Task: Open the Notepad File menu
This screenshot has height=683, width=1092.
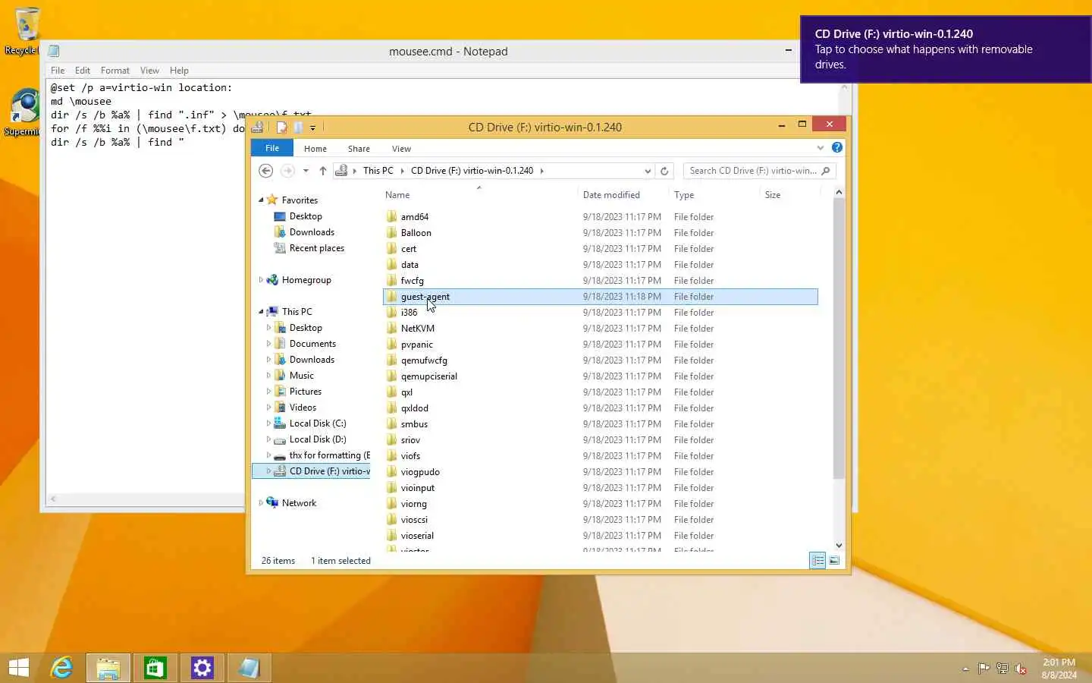Action: click(x=58, y=71)
